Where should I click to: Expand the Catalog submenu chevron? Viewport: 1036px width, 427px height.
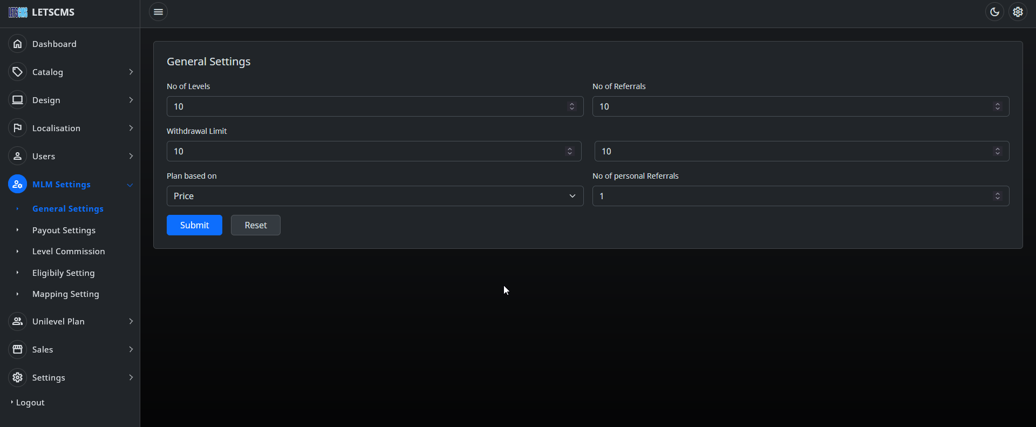[131, 72]
